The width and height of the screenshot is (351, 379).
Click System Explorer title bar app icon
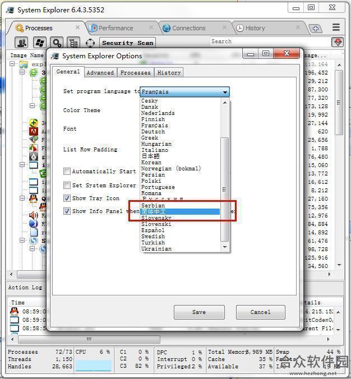10,10
